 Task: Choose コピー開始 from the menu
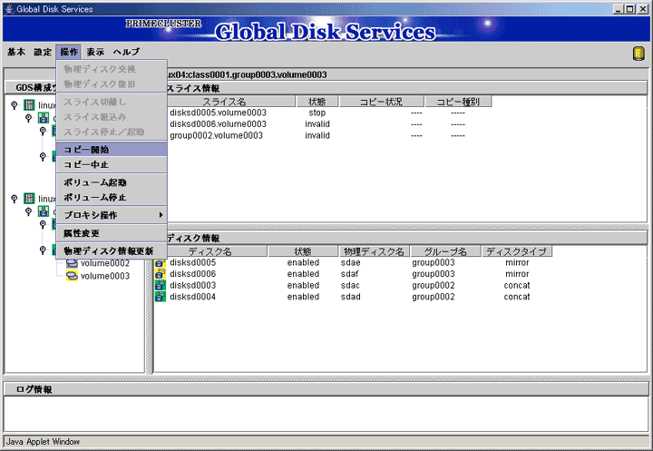click(112, 150)
